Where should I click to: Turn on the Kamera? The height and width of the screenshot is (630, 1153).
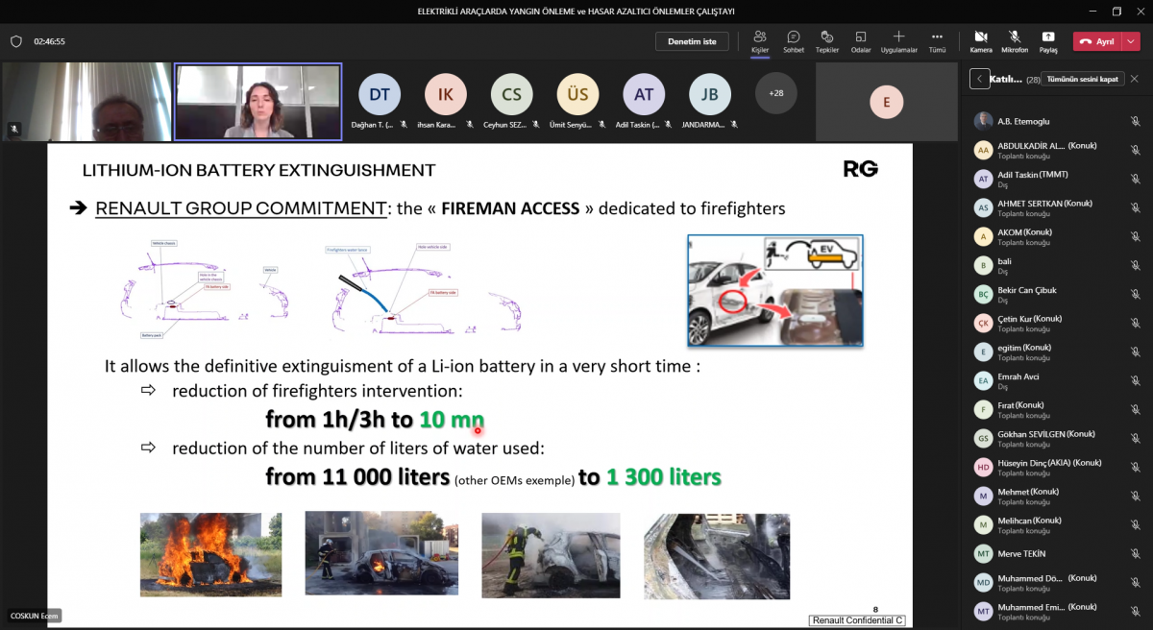[x=981, y=41]
